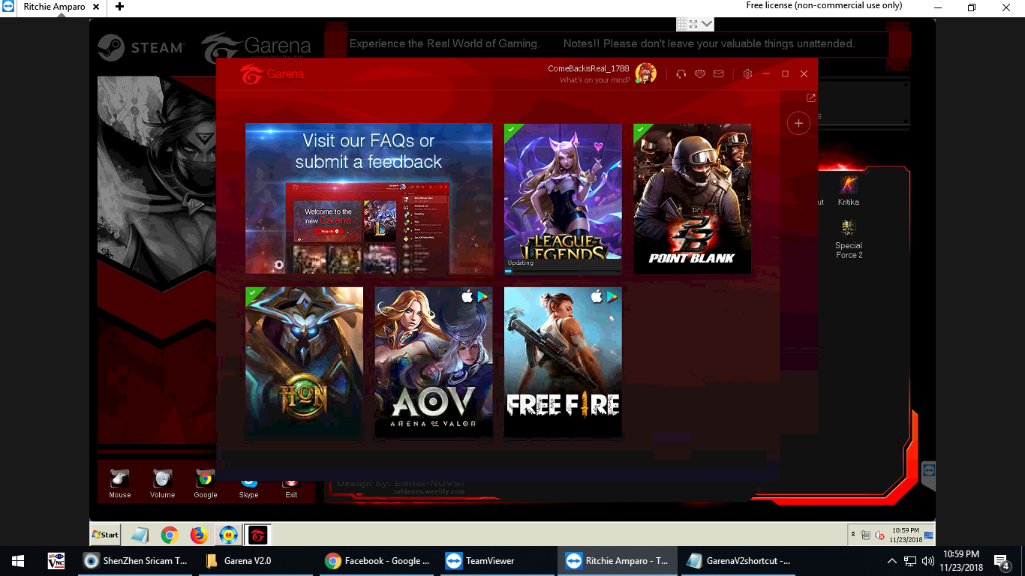Click the ComeBackisReal_1788 username
Viewport: 1025px width, 576px height.
coord(588,68)
